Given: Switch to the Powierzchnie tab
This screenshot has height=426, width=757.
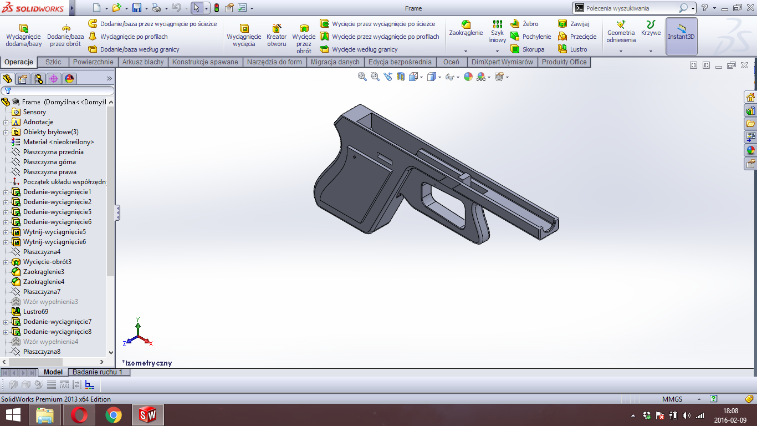Looking at the screenshot, I should click(93, 62).
